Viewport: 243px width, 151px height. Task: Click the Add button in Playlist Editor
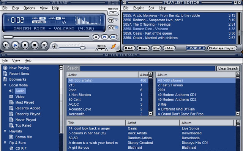click(129, 48)
